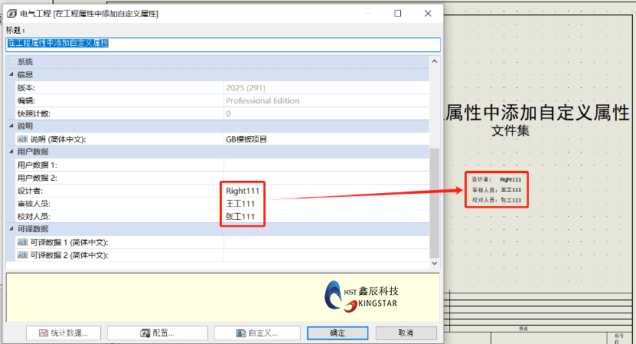Expand the 系统 section
The width and height of the screenshot is (636, 344).
(11, 61)
